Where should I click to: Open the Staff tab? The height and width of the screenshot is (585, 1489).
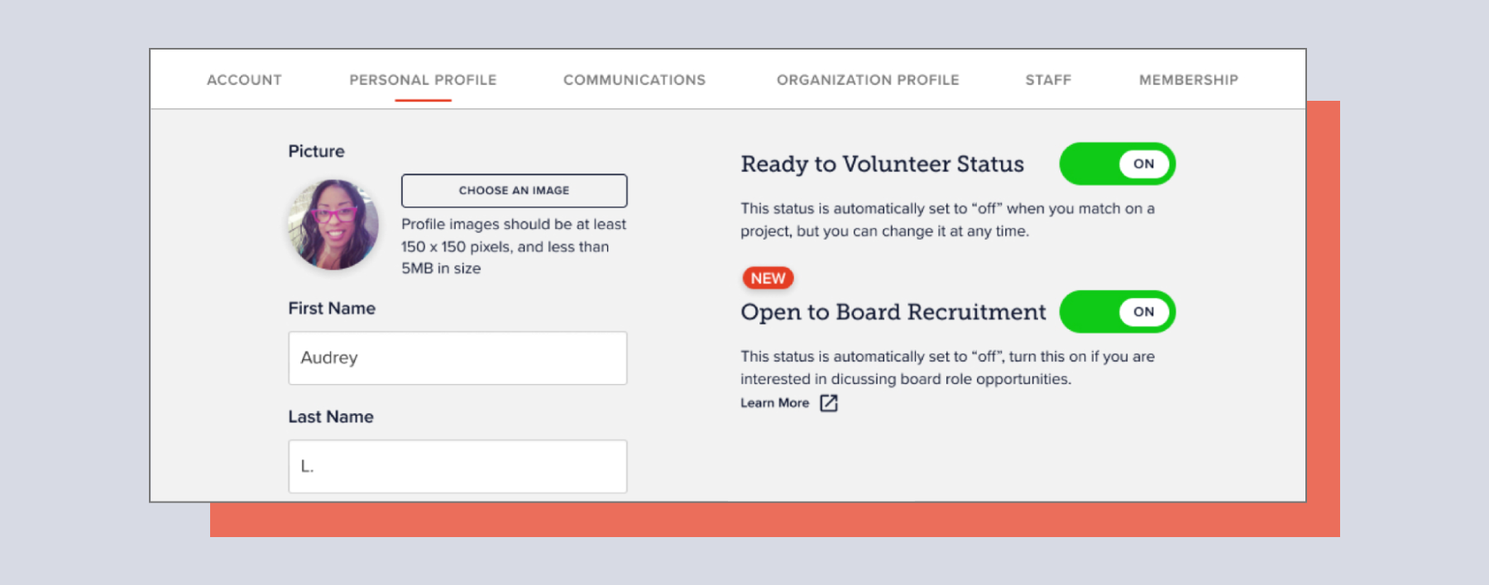click(x=1048, y=80)
